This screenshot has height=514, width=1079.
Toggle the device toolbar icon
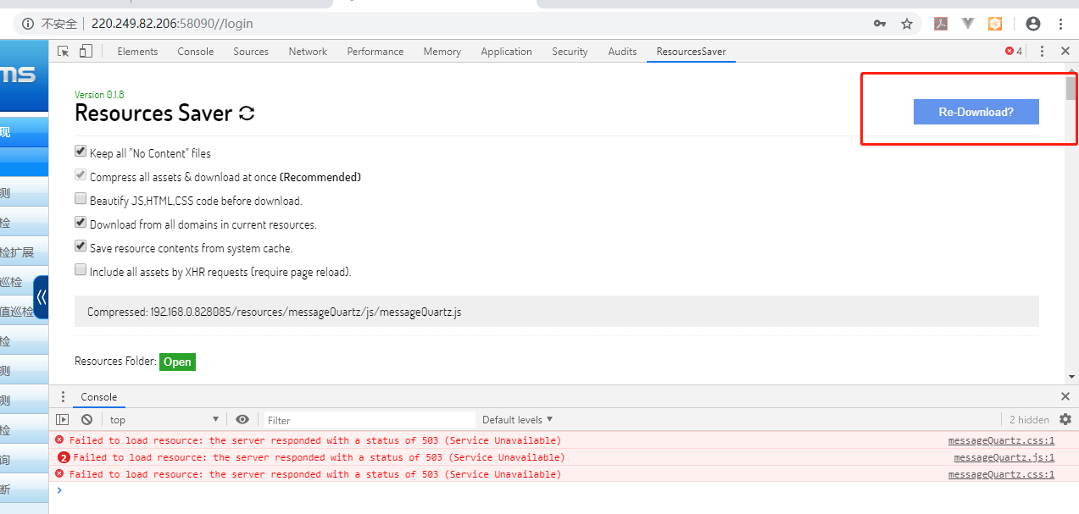[x=86, y=52]
